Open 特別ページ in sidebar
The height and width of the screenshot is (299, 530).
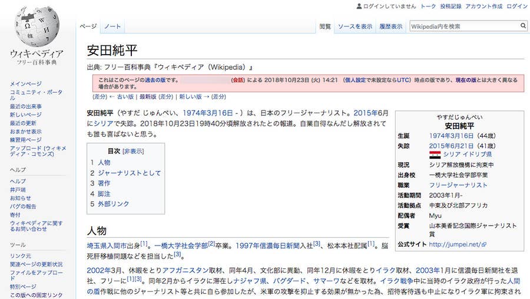(23, 287)
